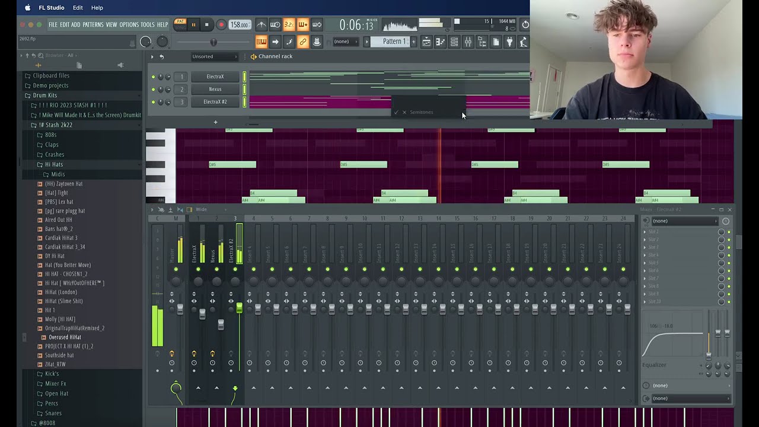Screen dimensions: 759x427
Task: Open the TOOLS menu
Action: tap(148, 25)
